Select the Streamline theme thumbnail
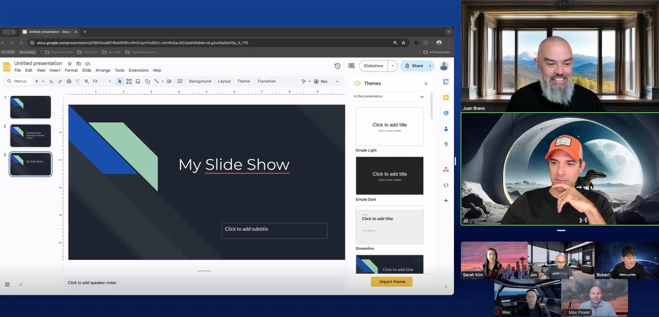Screen dimensions: 659x317 [390, 225]
